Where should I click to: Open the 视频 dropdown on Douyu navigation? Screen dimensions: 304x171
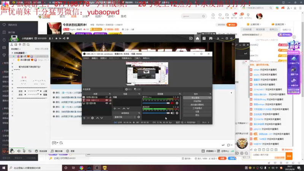(x=98, y=16)
